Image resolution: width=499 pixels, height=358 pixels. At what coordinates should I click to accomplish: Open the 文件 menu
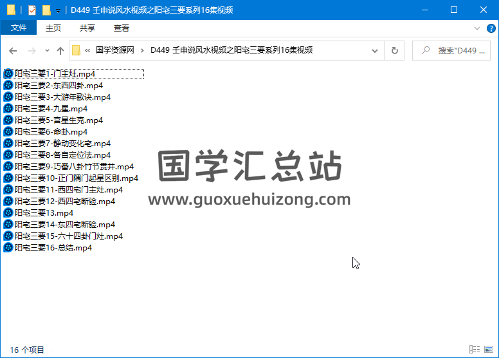click(19, 28)
